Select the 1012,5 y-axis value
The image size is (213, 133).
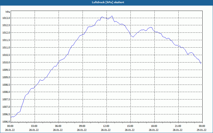coord(6,25)
